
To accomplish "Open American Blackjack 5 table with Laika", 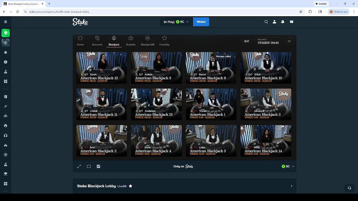I will point(211,141).
